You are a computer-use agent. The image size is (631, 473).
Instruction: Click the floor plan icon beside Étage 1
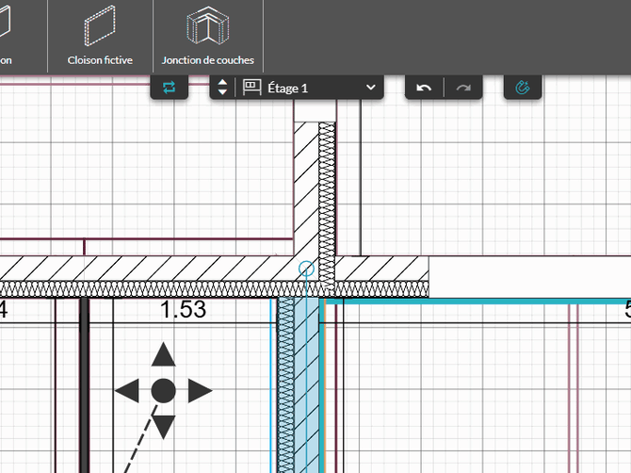tap(251, 88)
